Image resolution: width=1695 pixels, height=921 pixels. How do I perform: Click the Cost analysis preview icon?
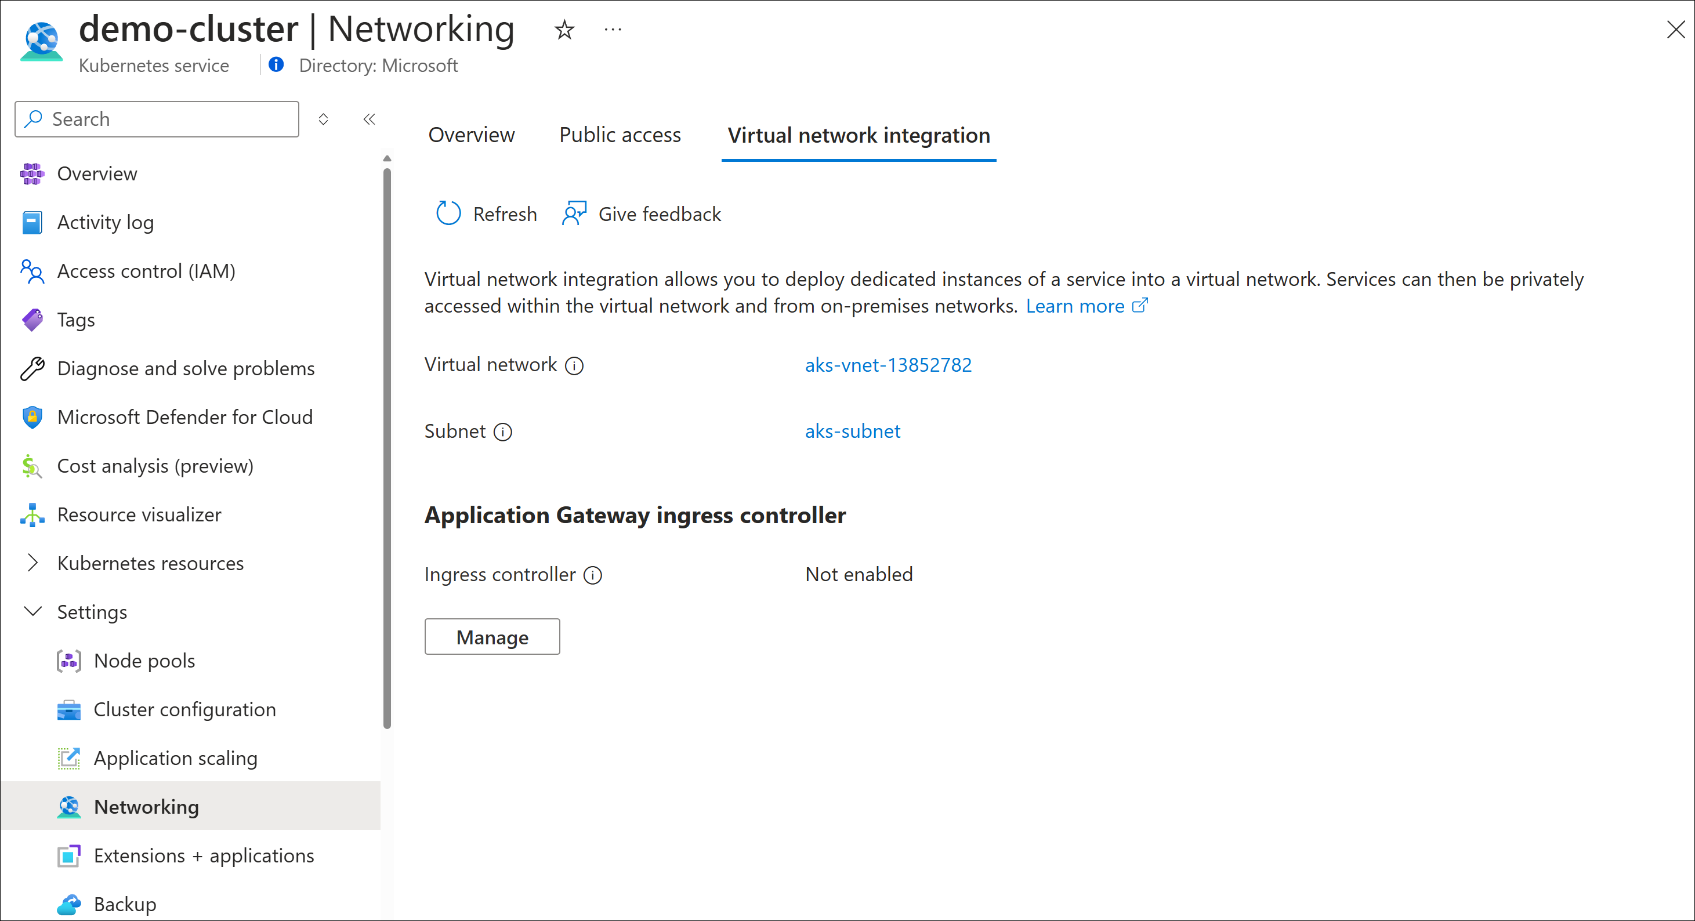pyautogui.click(x=31, y=465)
